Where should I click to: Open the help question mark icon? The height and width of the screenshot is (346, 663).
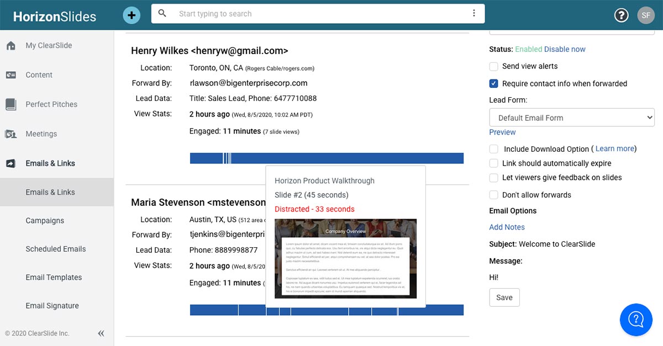coord(622,15)
